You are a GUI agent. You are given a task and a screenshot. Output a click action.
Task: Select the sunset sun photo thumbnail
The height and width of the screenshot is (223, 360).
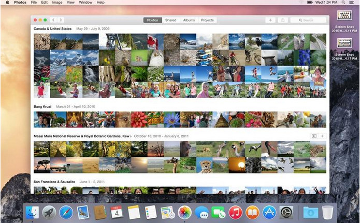point(237,165)
